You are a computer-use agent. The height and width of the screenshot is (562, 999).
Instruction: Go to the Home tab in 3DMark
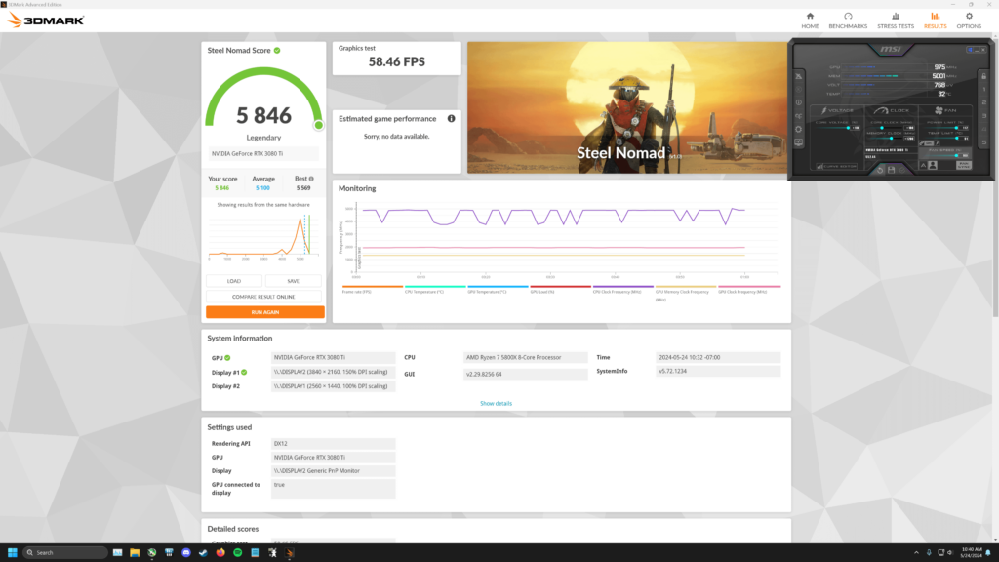pyautogui.click(x=810, y=20)
